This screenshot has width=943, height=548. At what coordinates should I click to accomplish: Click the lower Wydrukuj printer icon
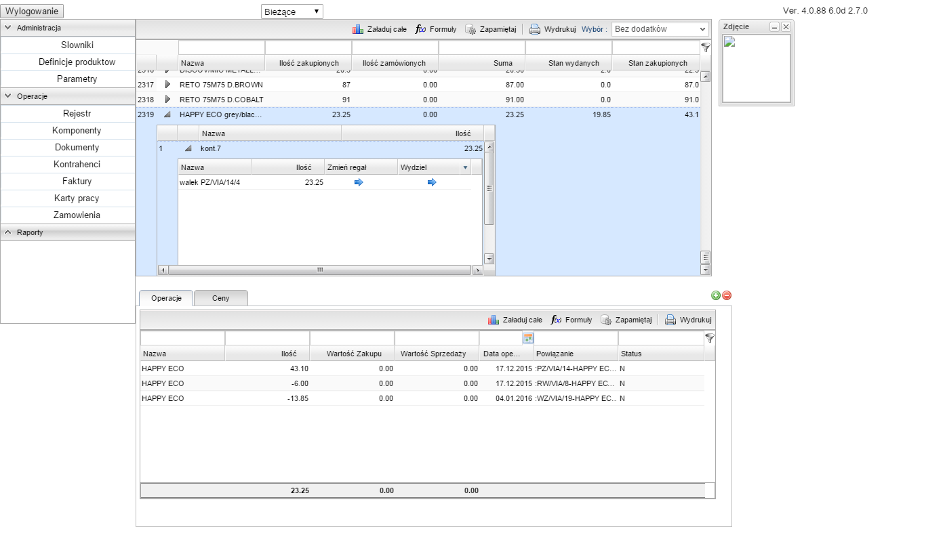coord(670,320)
